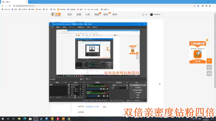Click the 属性 properties gear button

[x=82, y=79]
